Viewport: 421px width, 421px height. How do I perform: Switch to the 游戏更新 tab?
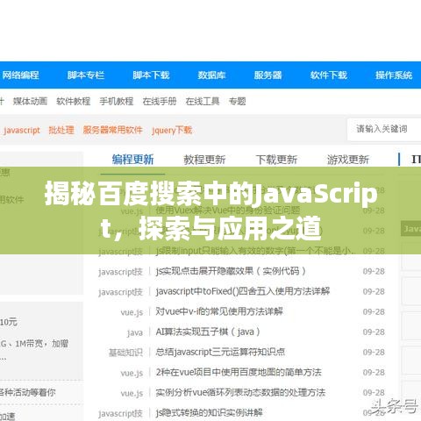pyautogui.click(x=348, y=160)
